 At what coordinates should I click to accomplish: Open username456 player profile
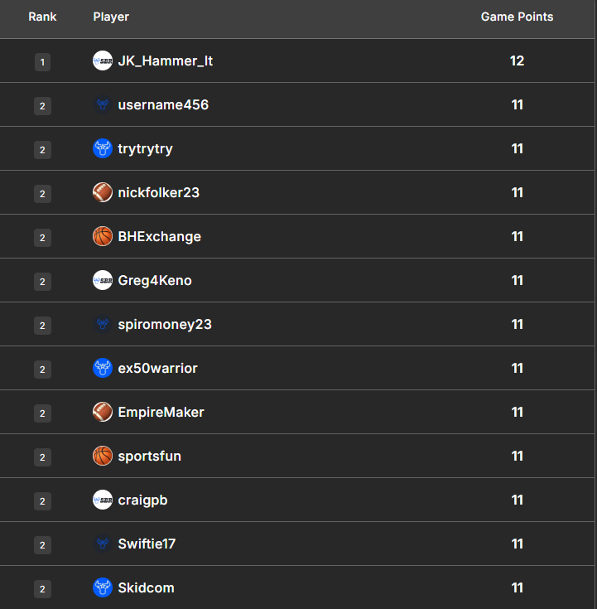(x=163, y=105)
